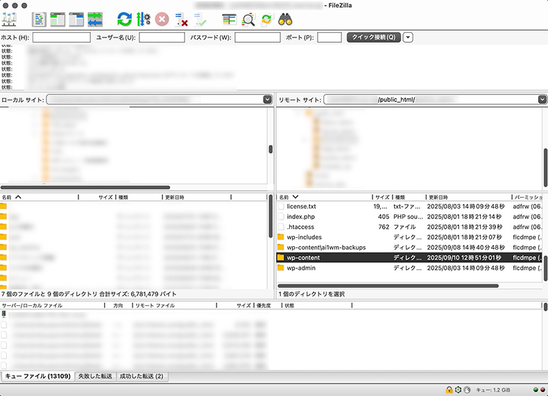
Task: Click the process queue toolbar icon
Action: 144,19
